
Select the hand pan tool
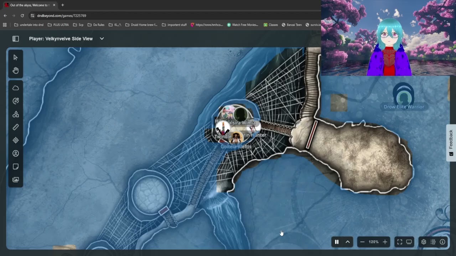tap(16, 70)
